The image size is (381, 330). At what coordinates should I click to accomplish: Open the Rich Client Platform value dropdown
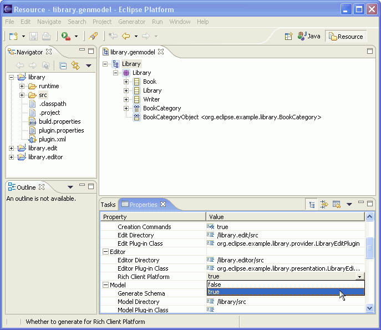(359, 276)
